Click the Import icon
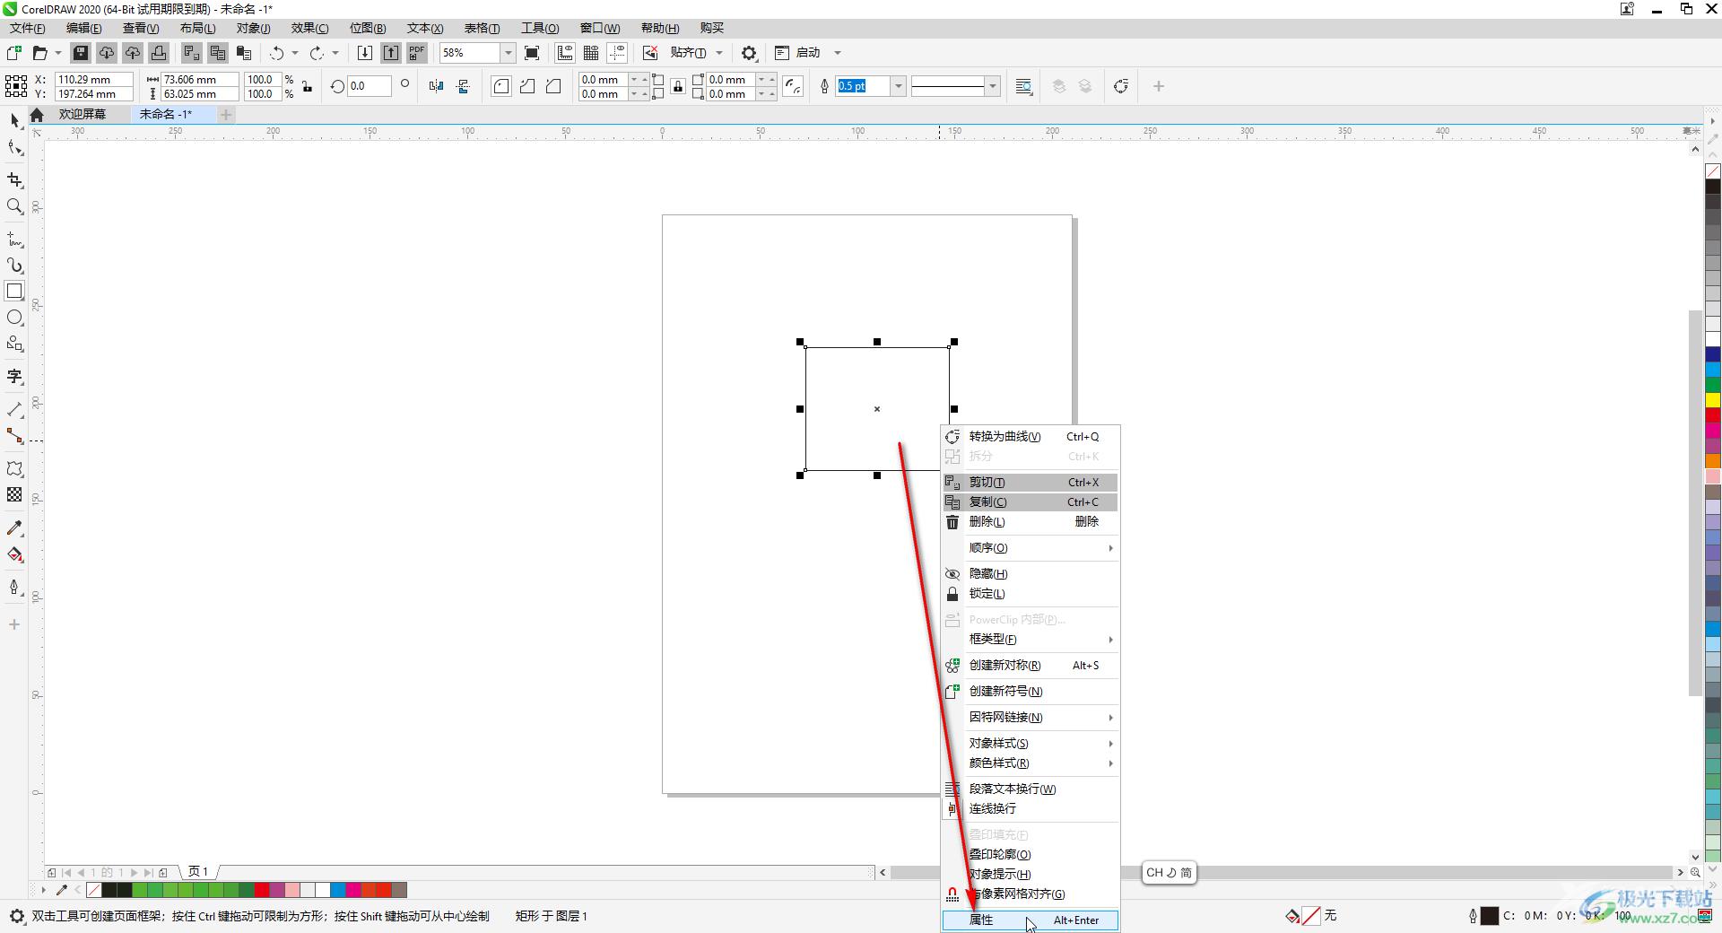This screenshot has width=1722, height=933. click(365, 53)
